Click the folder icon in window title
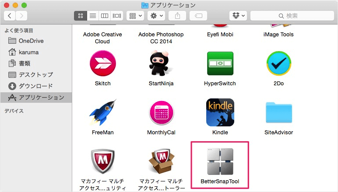Screen dimensions: 338x192 [144, 5]
